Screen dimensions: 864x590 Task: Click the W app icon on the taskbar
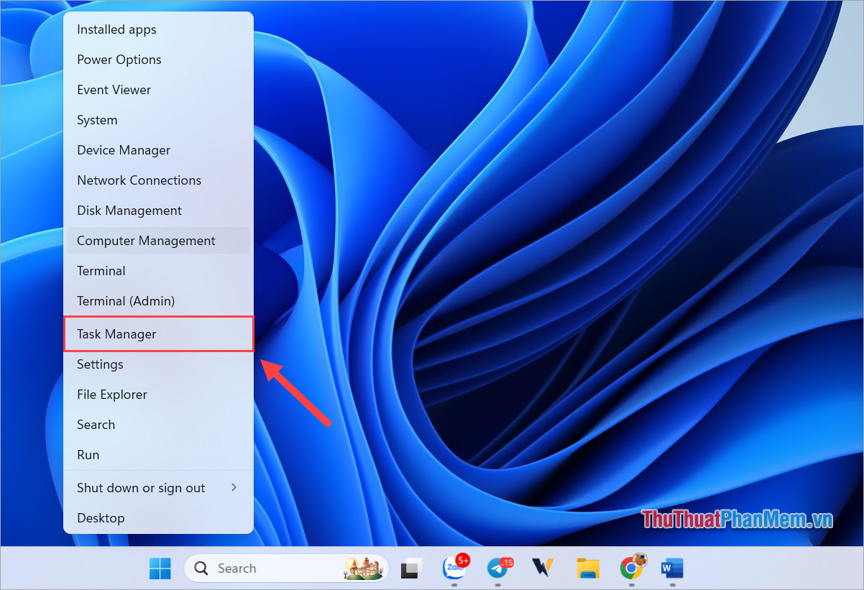pyautogui.click(x=542, y=568)
